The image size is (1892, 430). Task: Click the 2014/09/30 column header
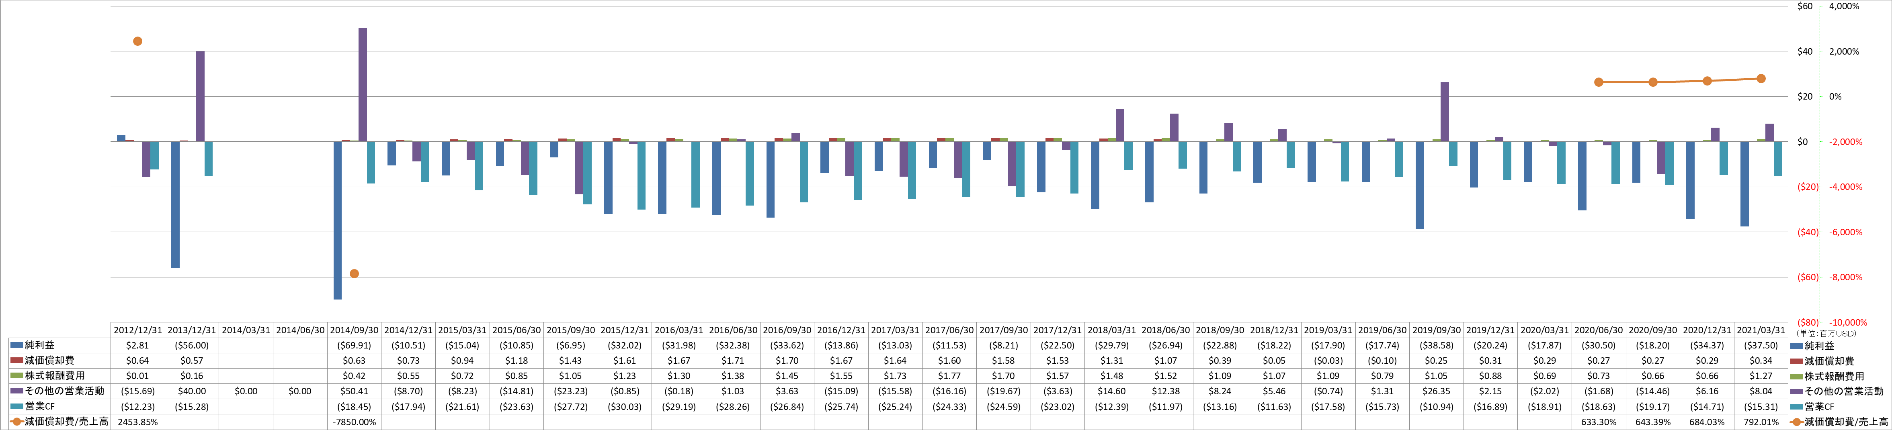tap(354, 330)
